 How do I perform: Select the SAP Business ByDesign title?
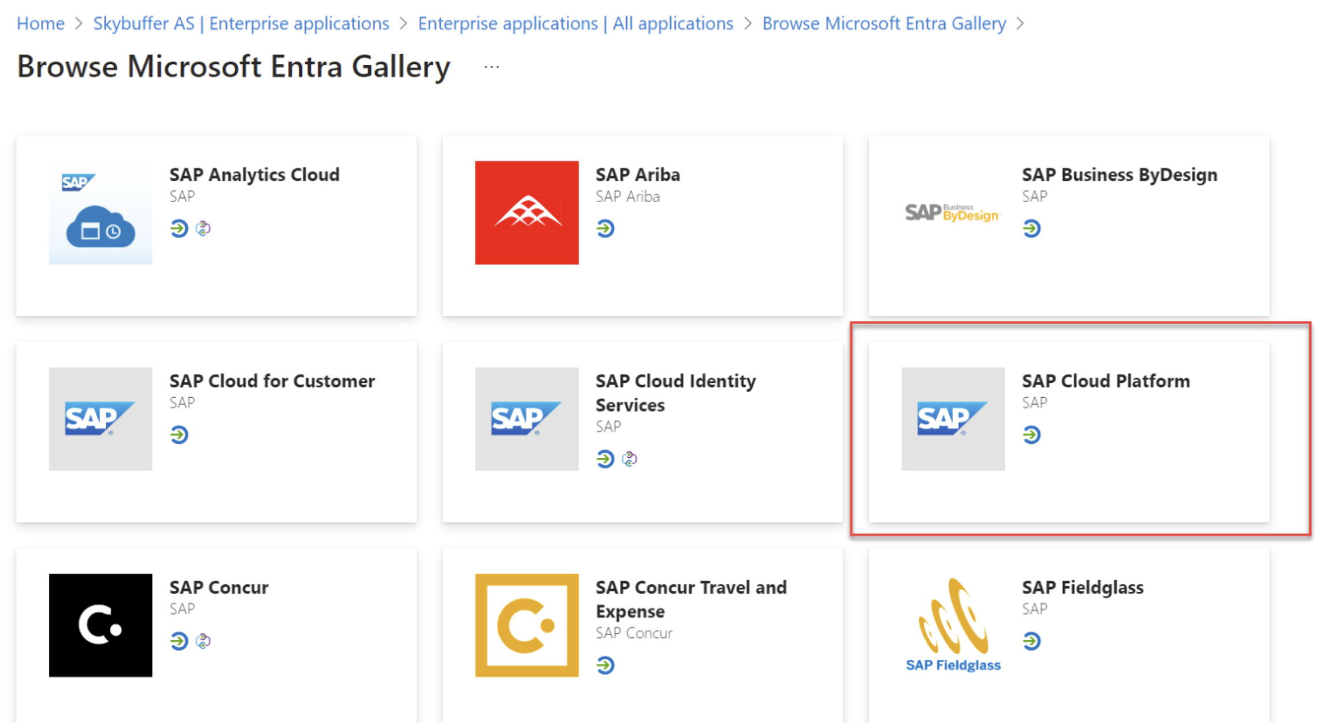tap(1120, 174)
